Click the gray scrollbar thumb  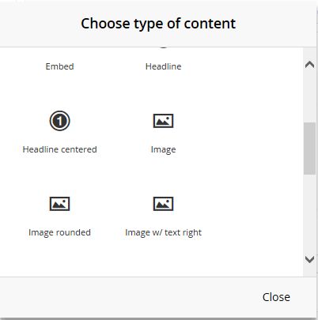[x=309, y=149]
